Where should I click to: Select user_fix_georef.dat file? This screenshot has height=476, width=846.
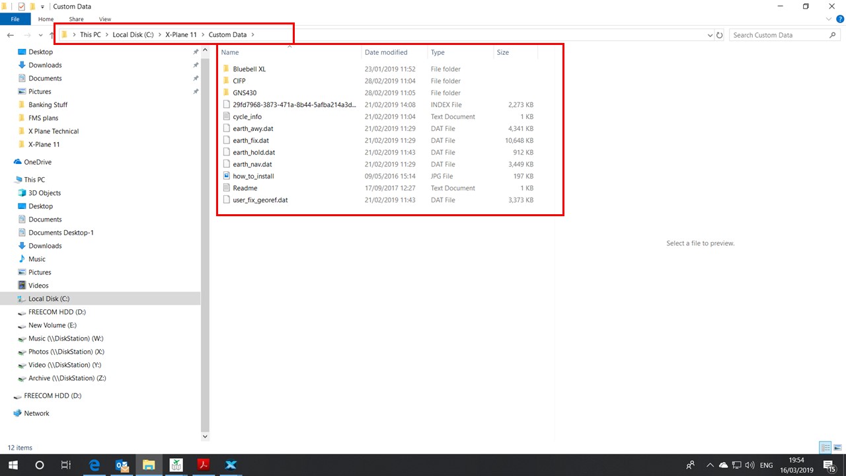pyautogui.click(x=260, y=200)
